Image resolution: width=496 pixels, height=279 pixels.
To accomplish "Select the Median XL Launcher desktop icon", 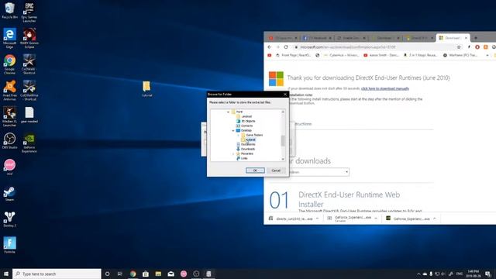I will (x=9, y=116).
